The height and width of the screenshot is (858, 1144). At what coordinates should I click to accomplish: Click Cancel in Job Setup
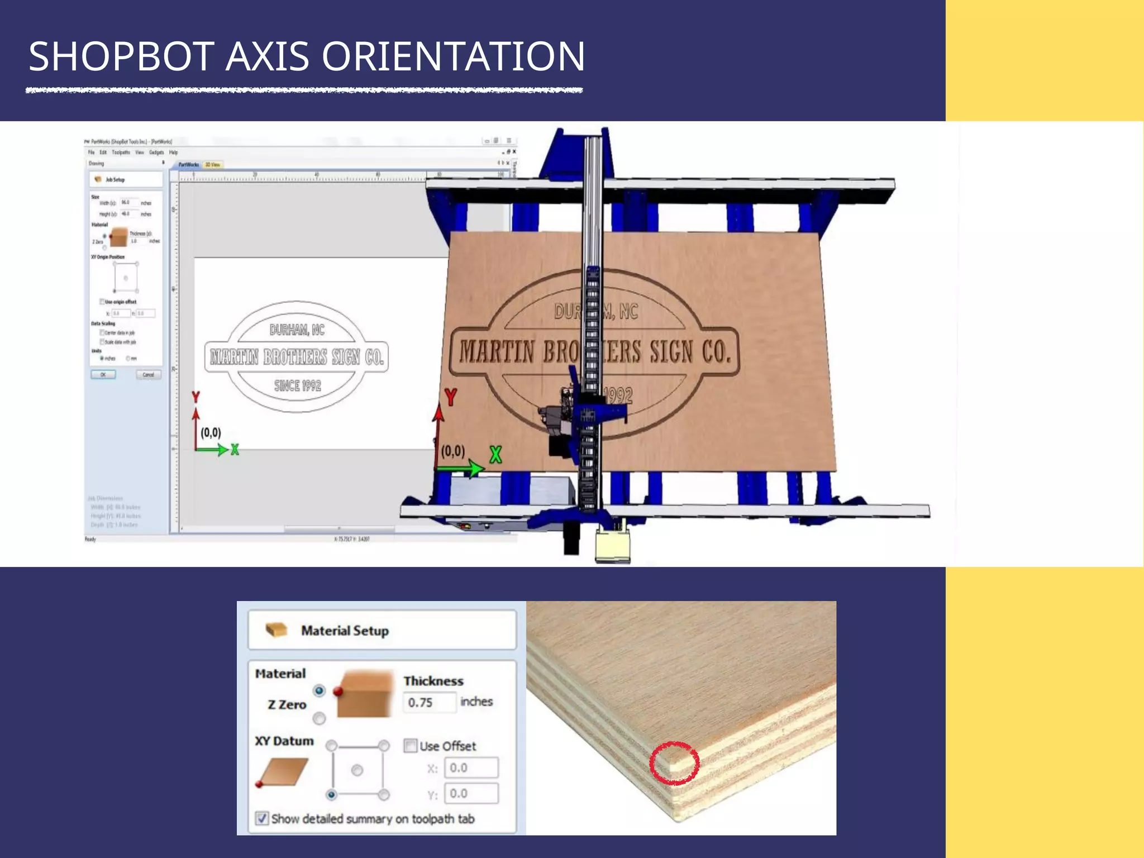[149, 375]
